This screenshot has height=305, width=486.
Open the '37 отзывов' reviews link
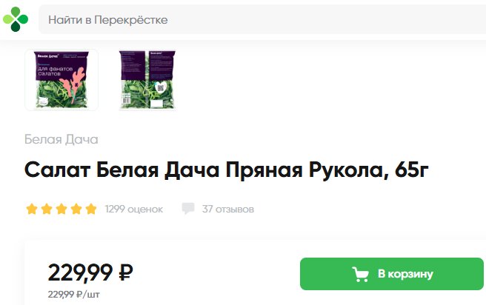click(228, 209)
